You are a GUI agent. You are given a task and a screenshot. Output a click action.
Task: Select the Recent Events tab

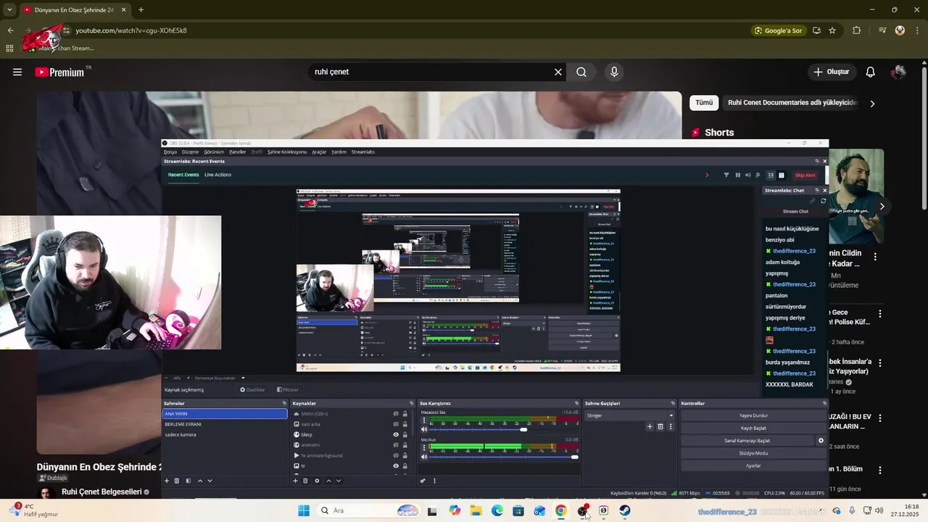click(183, 175)
